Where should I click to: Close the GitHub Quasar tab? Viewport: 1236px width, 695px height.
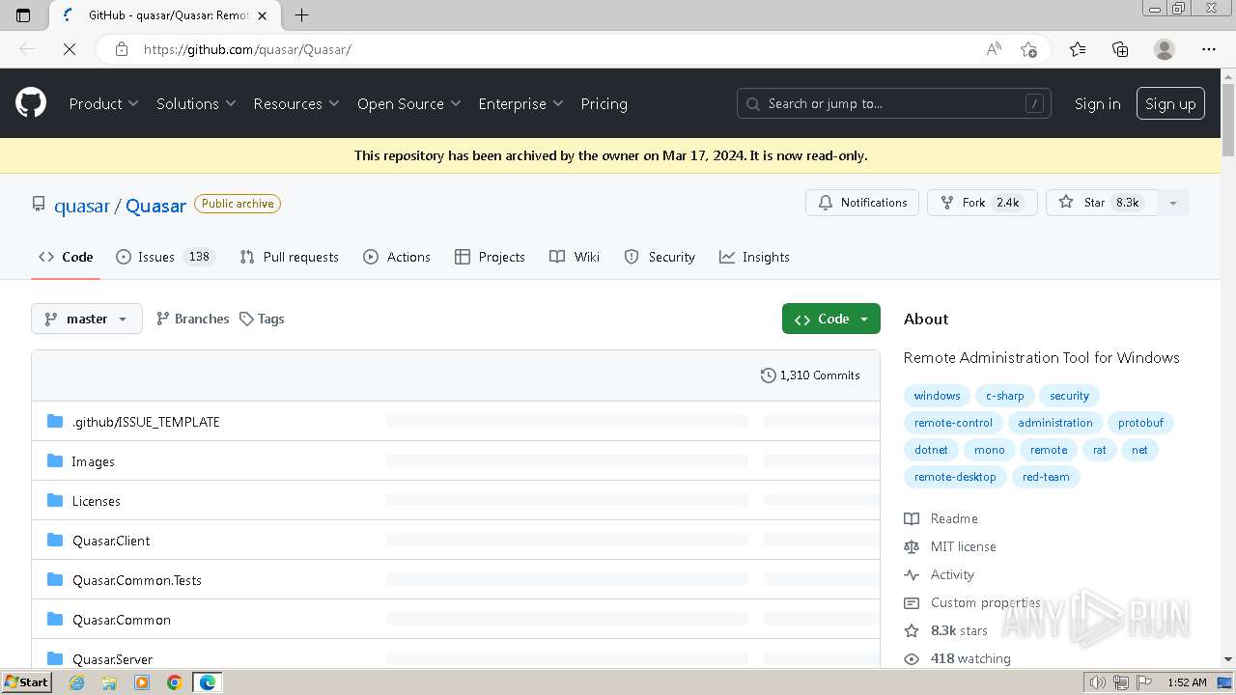click(262, 15)
